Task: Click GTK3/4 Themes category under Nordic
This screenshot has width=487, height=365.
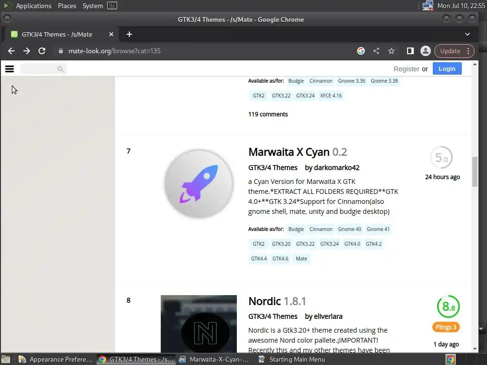Action: [x=273, y=316]
